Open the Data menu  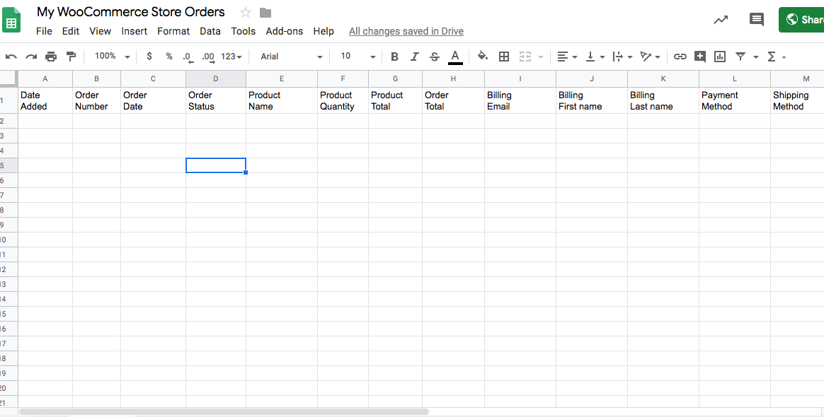210,31
